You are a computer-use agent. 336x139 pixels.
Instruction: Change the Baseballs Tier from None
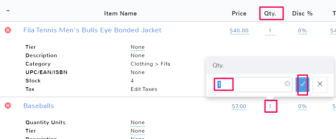coord(138,131)
